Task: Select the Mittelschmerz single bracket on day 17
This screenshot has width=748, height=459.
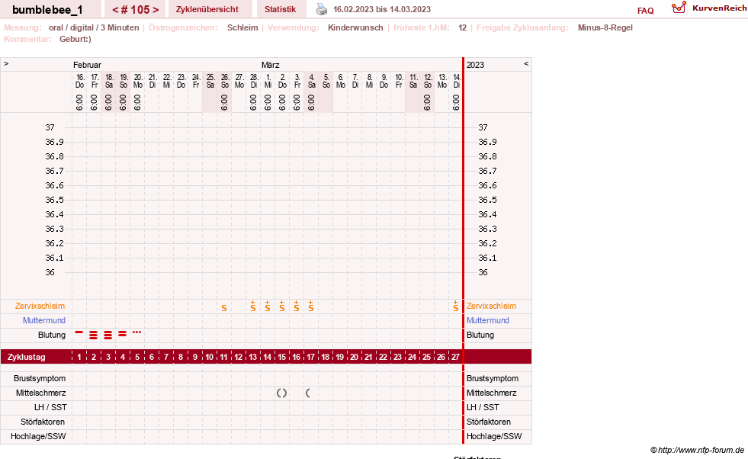Action: [x=308, y=393]
